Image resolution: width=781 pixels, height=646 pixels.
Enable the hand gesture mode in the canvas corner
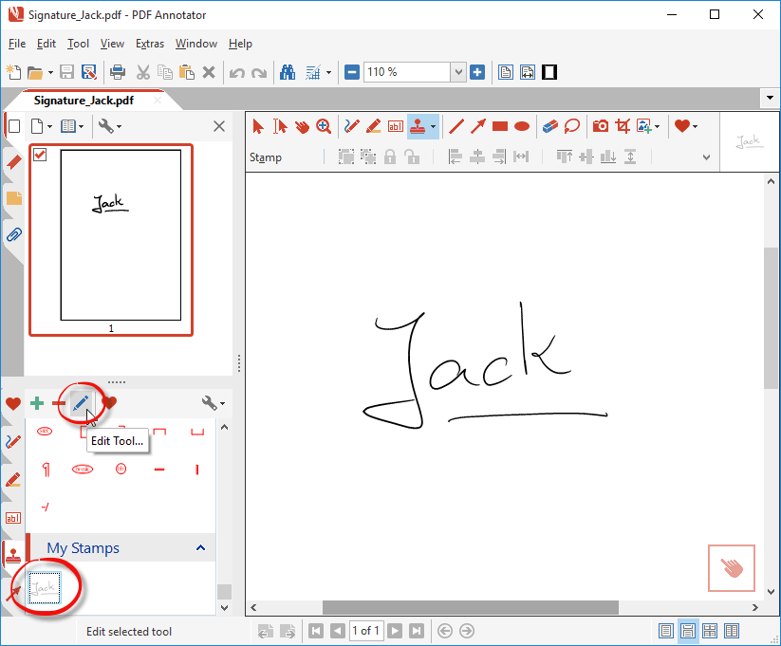pyautogui.click(x=731, y=567)
